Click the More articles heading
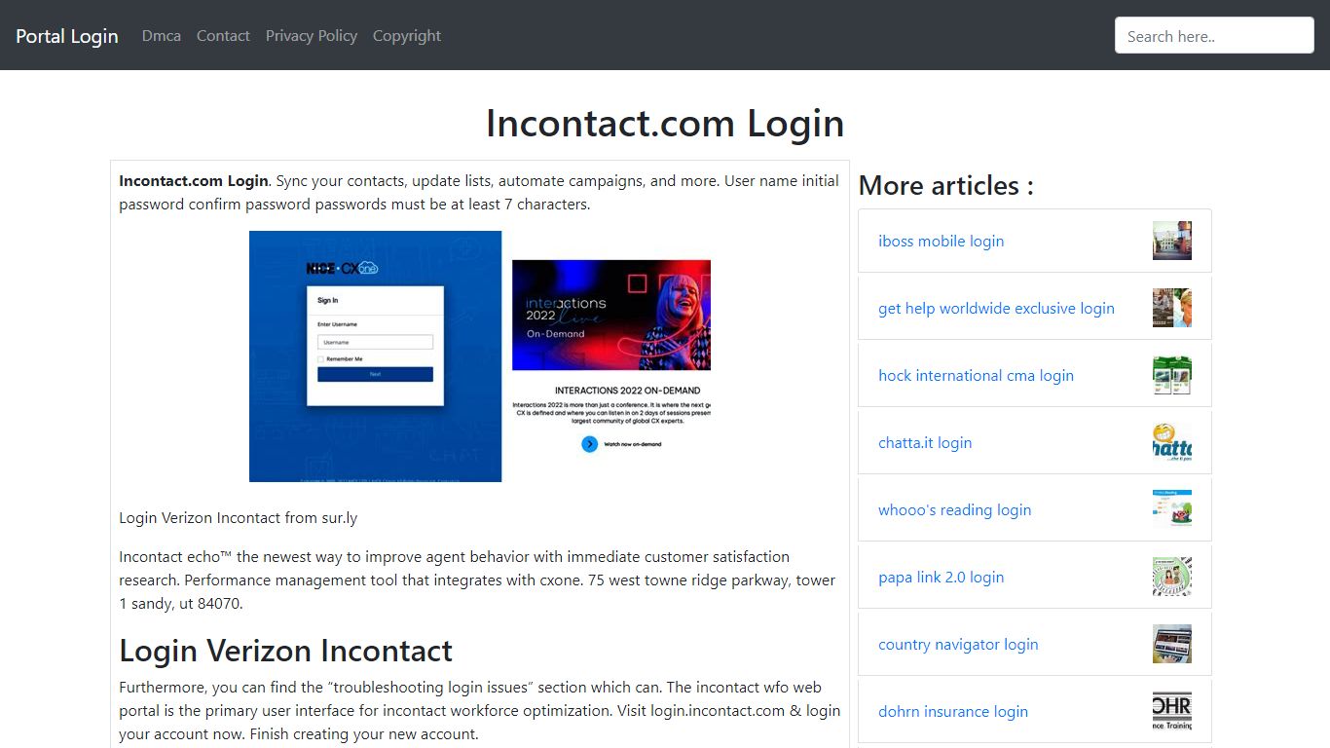Viewport: 1330px width, 748px height. coord(946,185)
